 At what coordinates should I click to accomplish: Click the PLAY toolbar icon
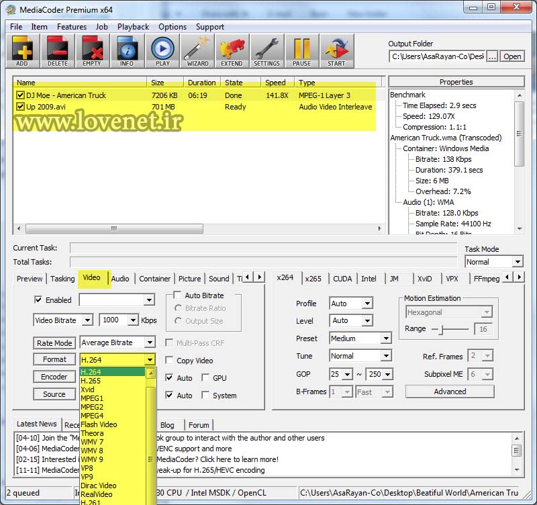162,51
